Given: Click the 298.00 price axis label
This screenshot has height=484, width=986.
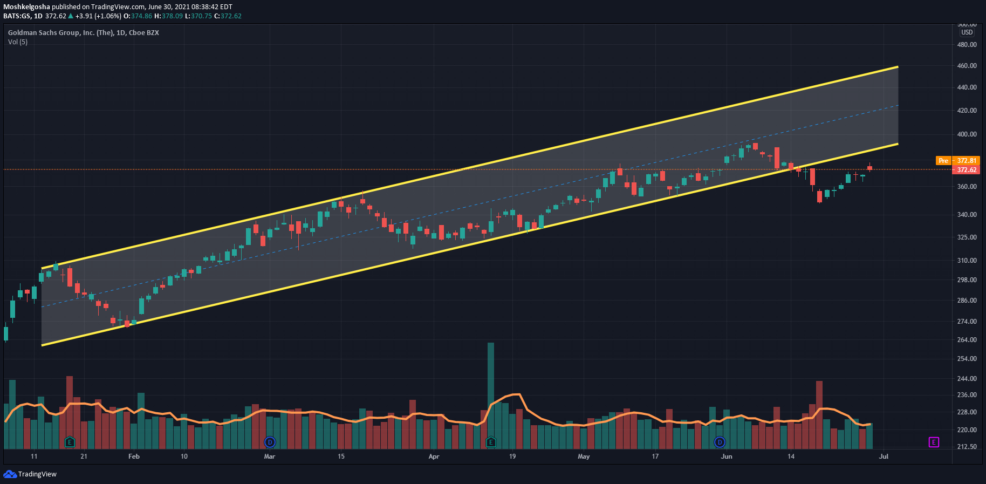Looking at the screenshot, I should point(967,280).
